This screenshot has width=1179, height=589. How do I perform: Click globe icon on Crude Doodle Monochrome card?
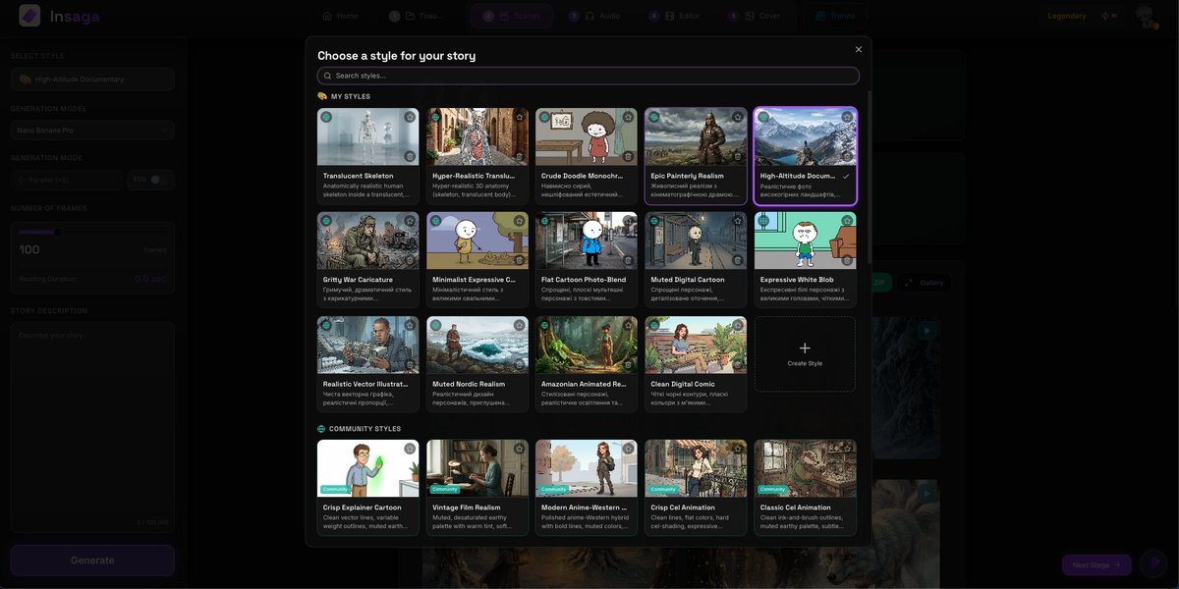[x=544, y=117]
